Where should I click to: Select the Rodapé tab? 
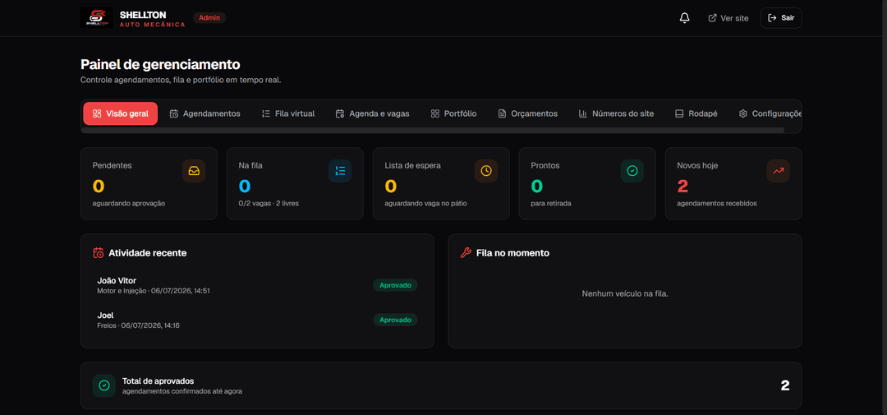pyautogui.click(x=696, y=113)
